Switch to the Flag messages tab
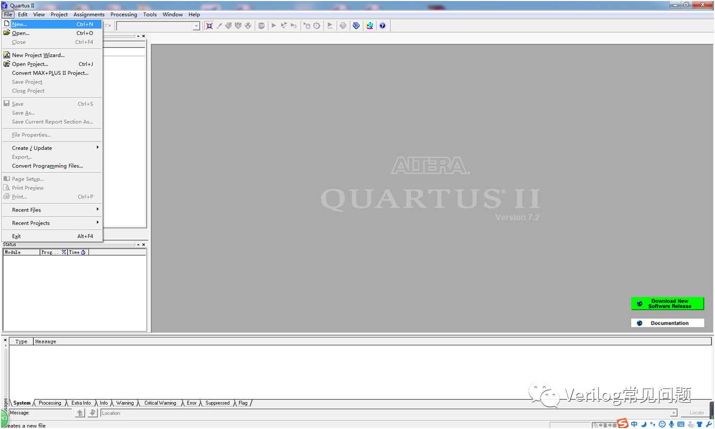The image size is (715, 429). point(243,403)
